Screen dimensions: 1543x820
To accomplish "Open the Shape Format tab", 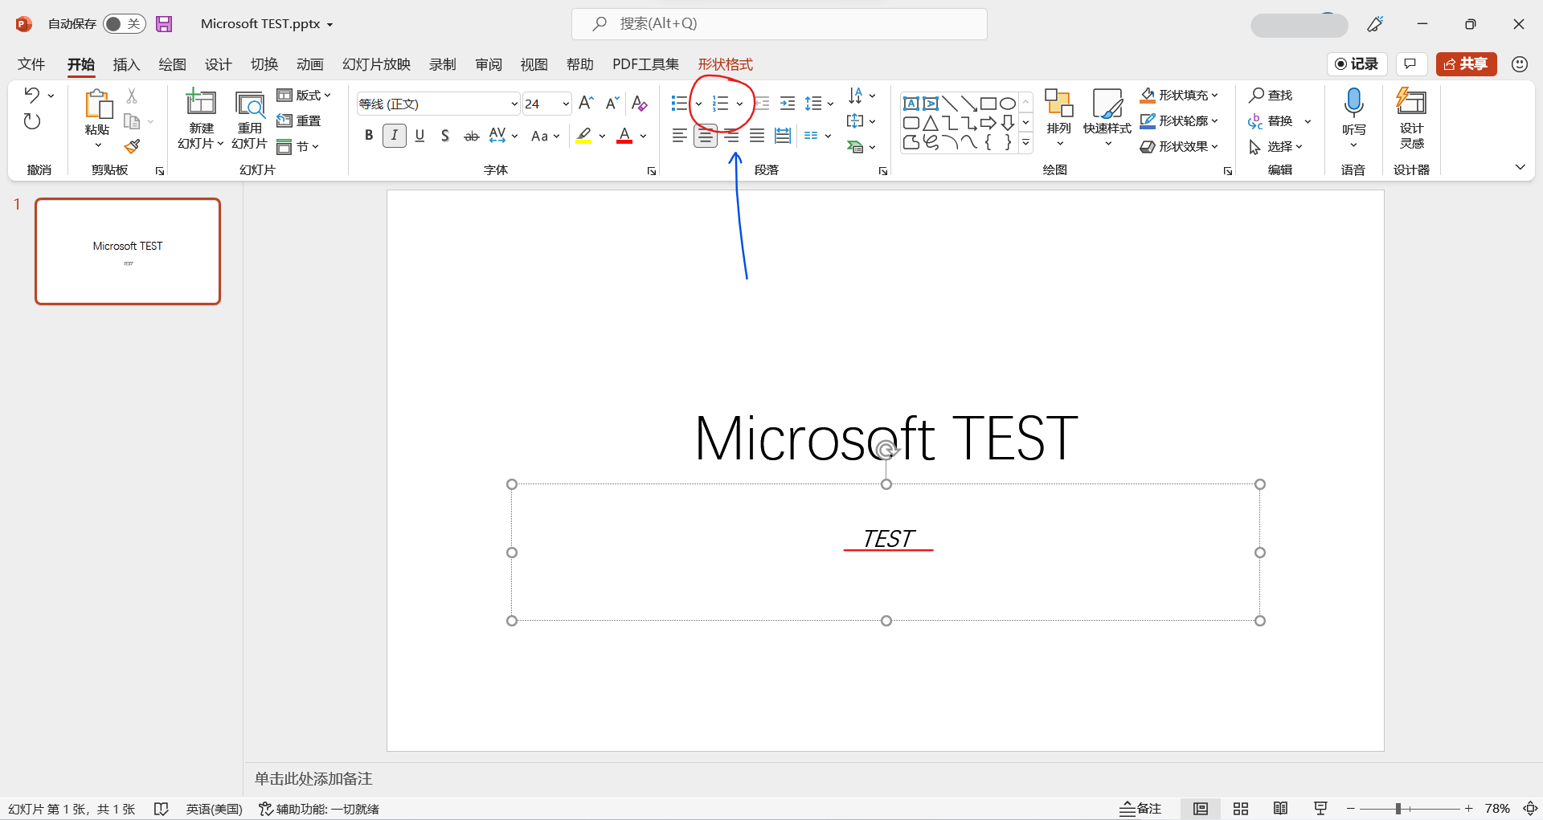I will (x=725, y=64).
